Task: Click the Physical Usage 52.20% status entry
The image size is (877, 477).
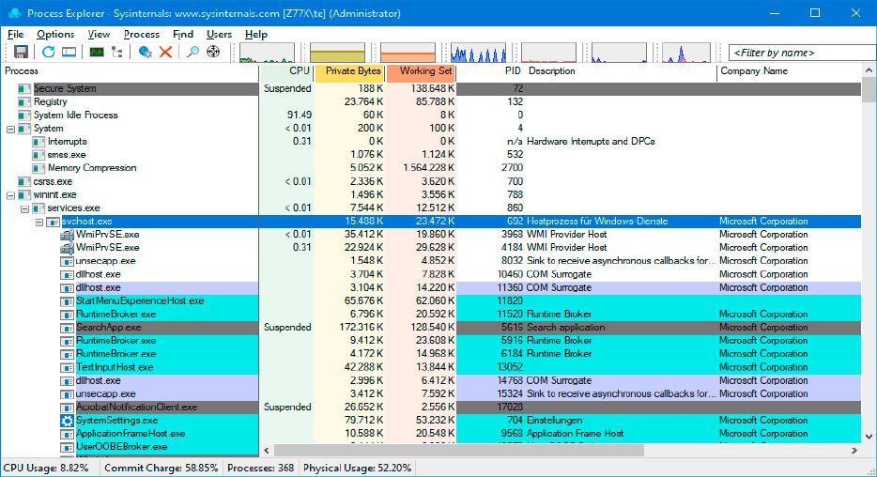Action: point(358,468)
